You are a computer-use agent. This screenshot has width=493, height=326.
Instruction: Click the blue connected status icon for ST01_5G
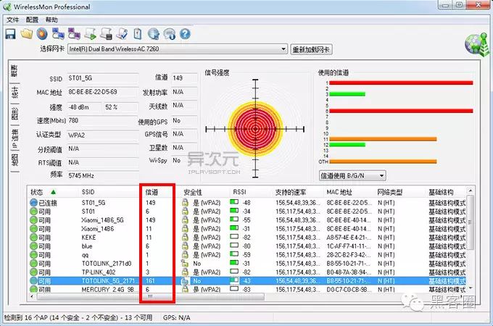33,203
